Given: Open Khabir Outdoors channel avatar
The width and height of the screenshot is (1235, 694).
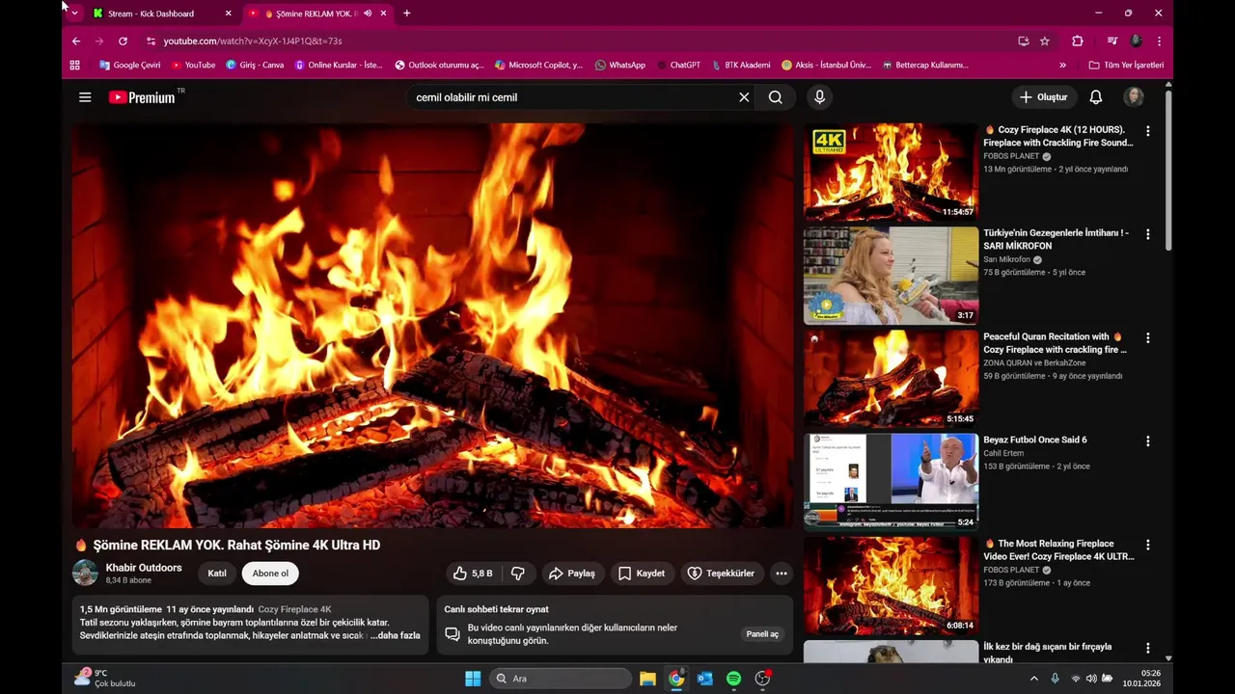Looking at the screenshot, I should (x=85, y=573).
